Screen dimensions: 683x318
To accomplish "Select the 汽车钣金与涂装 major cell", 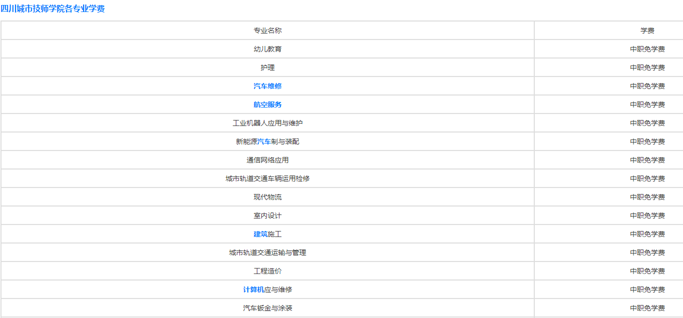I will click(267, 308).
